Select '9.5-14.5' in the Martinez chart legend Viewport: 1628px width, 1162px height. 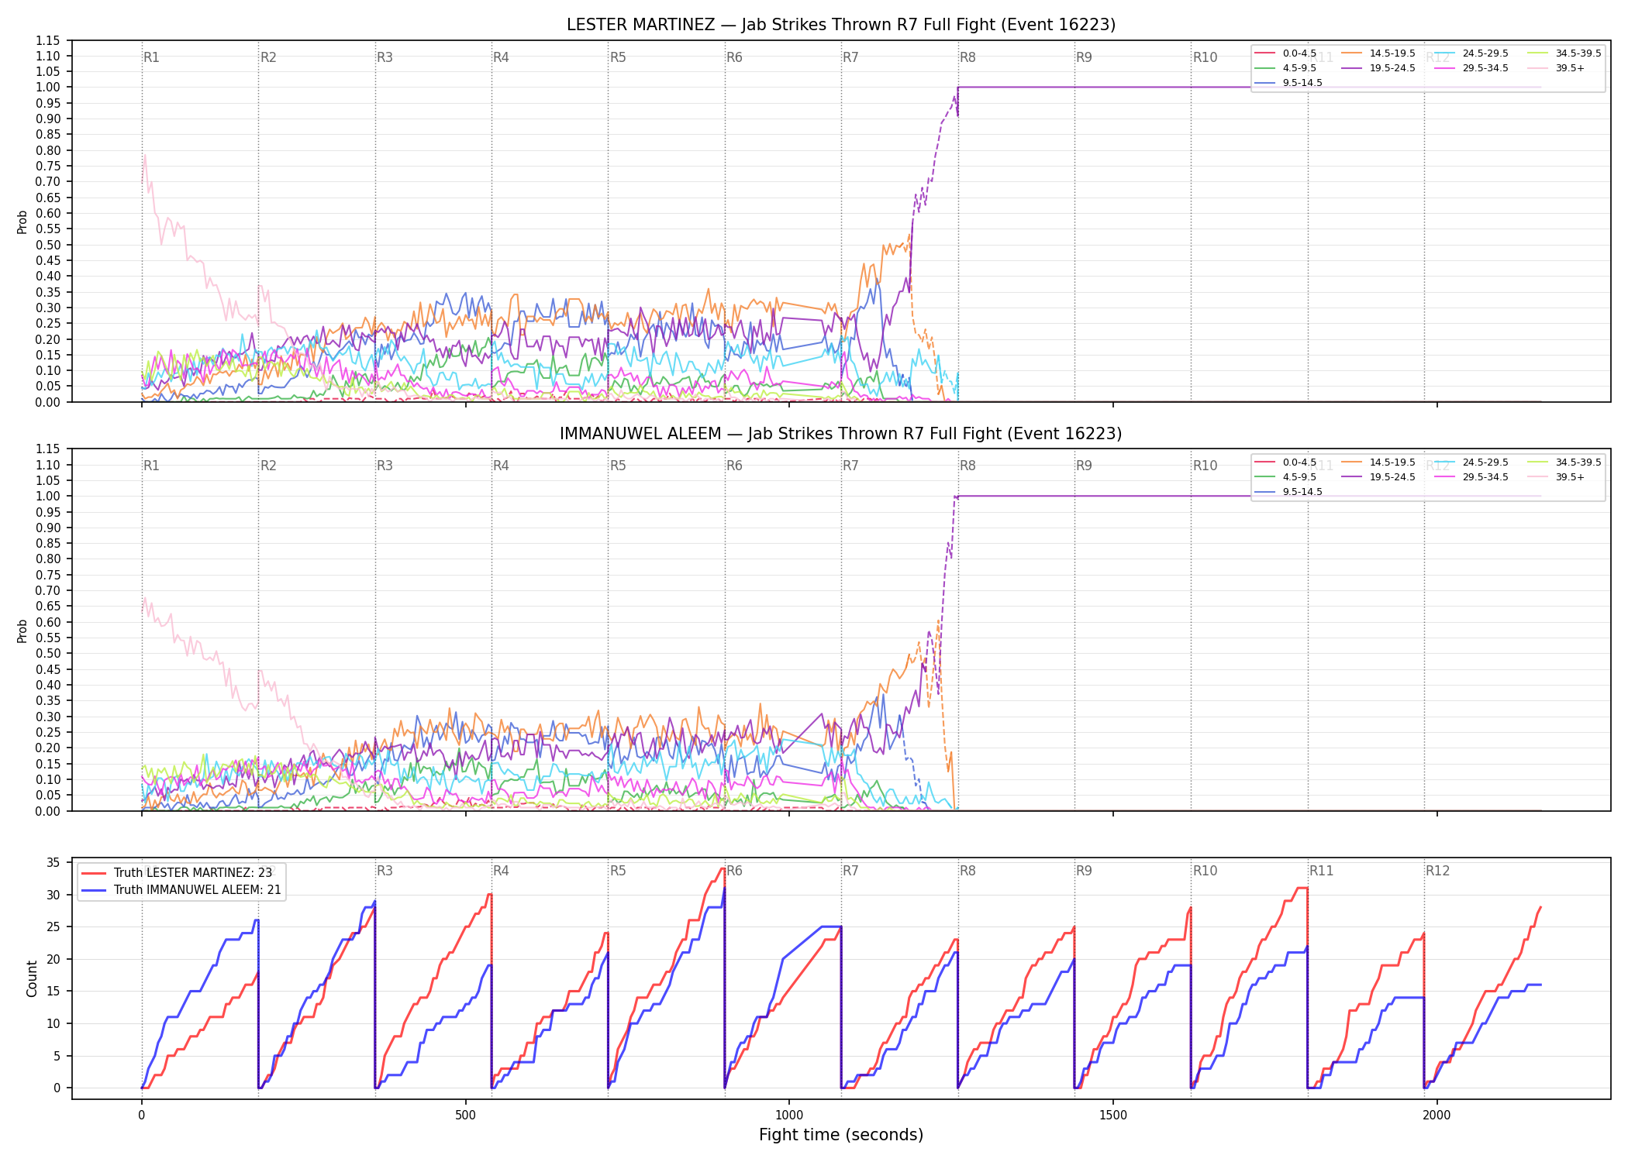coord(1302,83)
